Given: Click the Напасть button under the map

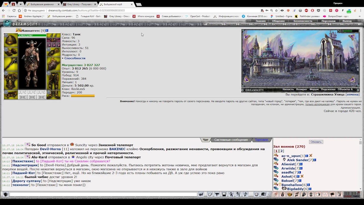Looking at the screenshot, I should pyautogui.click(x=288, y=89).
